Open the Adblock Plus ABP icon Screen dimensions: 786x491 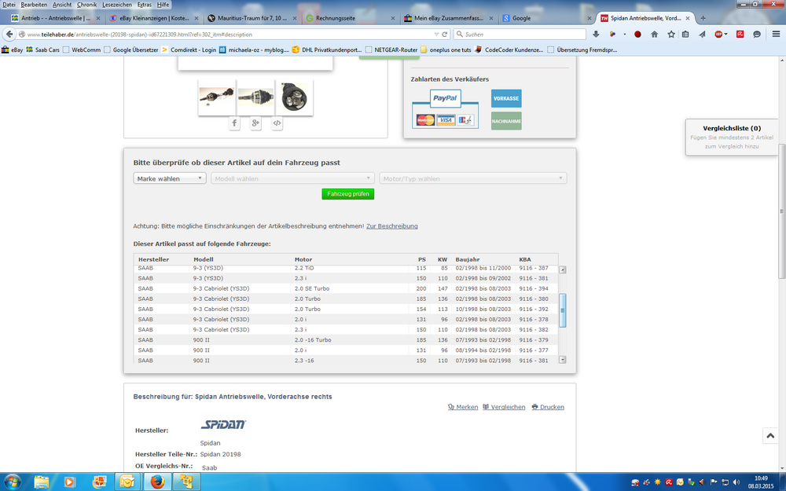tap(718, 34)
